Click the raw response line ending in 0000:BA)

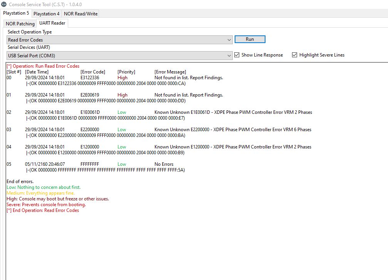[106, 135]
